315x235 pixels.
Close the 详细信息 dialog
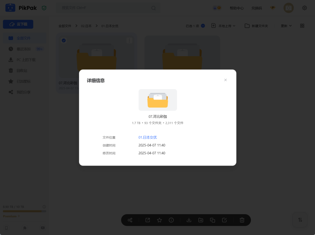pos(225,80)
